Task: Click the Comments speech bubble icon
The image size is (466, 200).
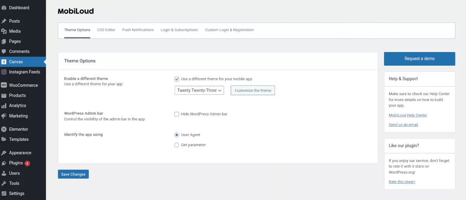Action: (x=4, y=51)
